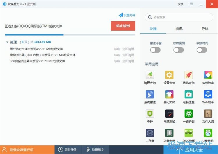Select the 搜狗浏览器（非IE内核）中发现11.91 MB垃圾文件 row
Image resolution: width=218 pixels, height=154 pixels.
(72, 55)
